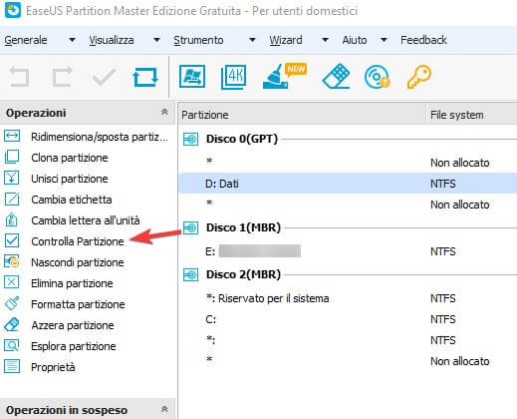Viewport: 517px width, 419px height.
Task: Choose Unisci partizione operation
Action: pos(70,179)
